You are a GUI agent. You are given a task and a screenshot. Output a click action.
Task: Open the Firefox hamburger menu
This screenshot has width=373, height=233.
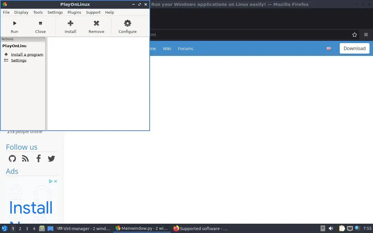pyautogui.click(x=366, y=35)
